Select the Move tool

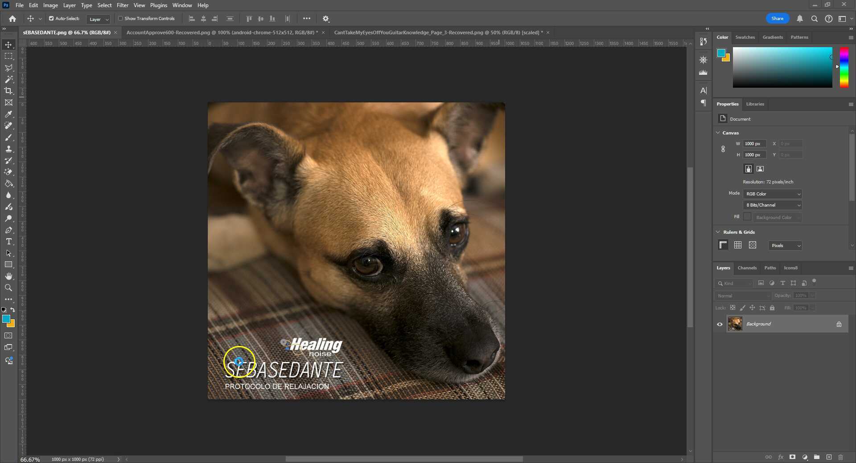pos(8,44)
